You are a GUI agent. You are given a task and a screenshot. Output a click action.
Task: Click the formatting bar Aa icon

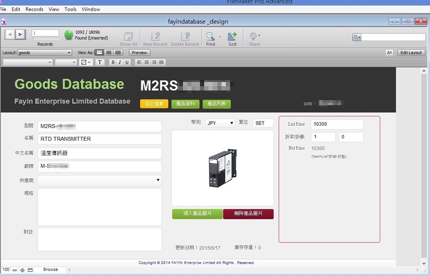pyautogui.click(x=389, y=53)
